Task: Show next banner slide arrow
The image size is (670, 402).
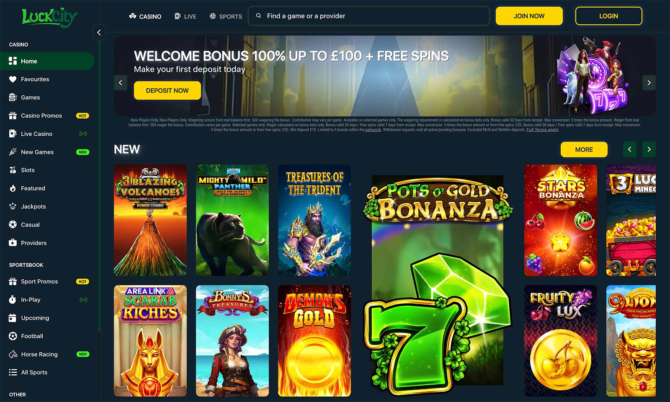Action: 649,82
